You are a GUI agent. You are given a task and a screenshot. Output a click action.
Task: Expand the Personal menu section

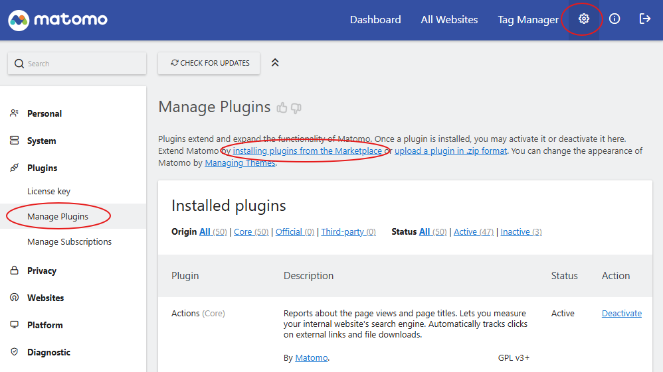pos(45,113)
